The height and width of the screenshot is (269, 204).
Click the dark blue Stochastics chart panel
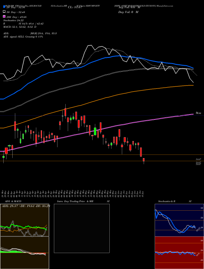pos(179,220)
